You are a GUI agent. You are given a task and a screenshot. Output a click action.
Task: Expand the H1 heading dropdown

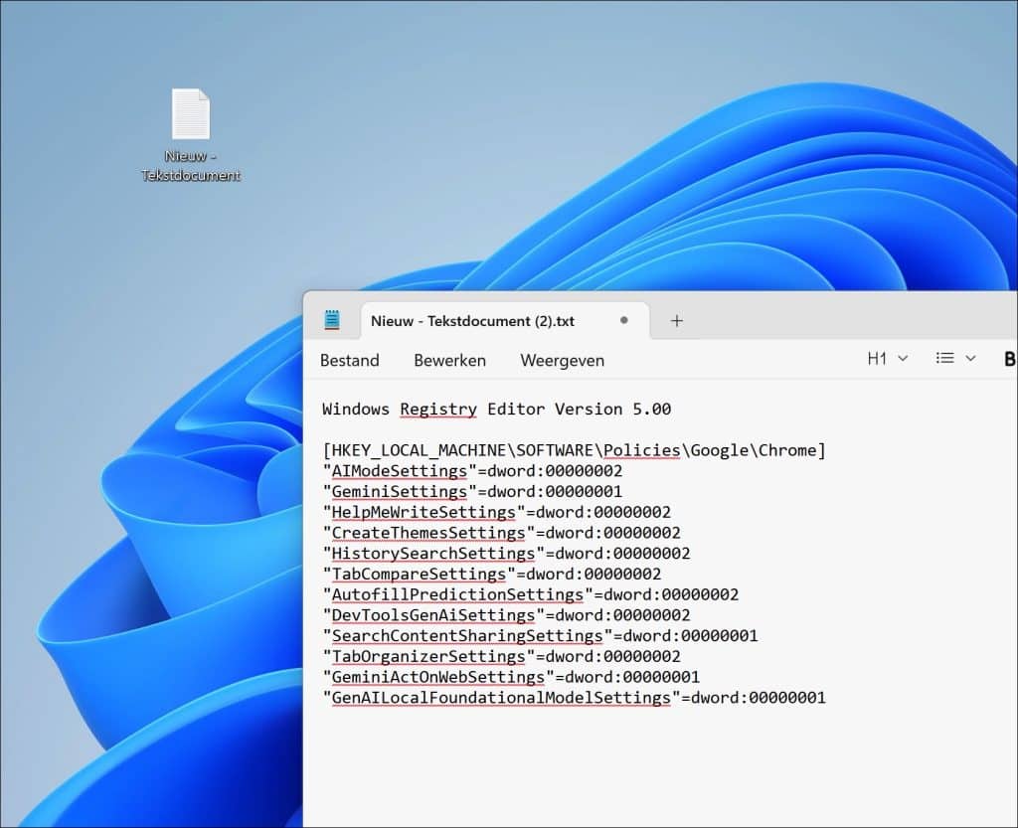click(x=887, y=359)
